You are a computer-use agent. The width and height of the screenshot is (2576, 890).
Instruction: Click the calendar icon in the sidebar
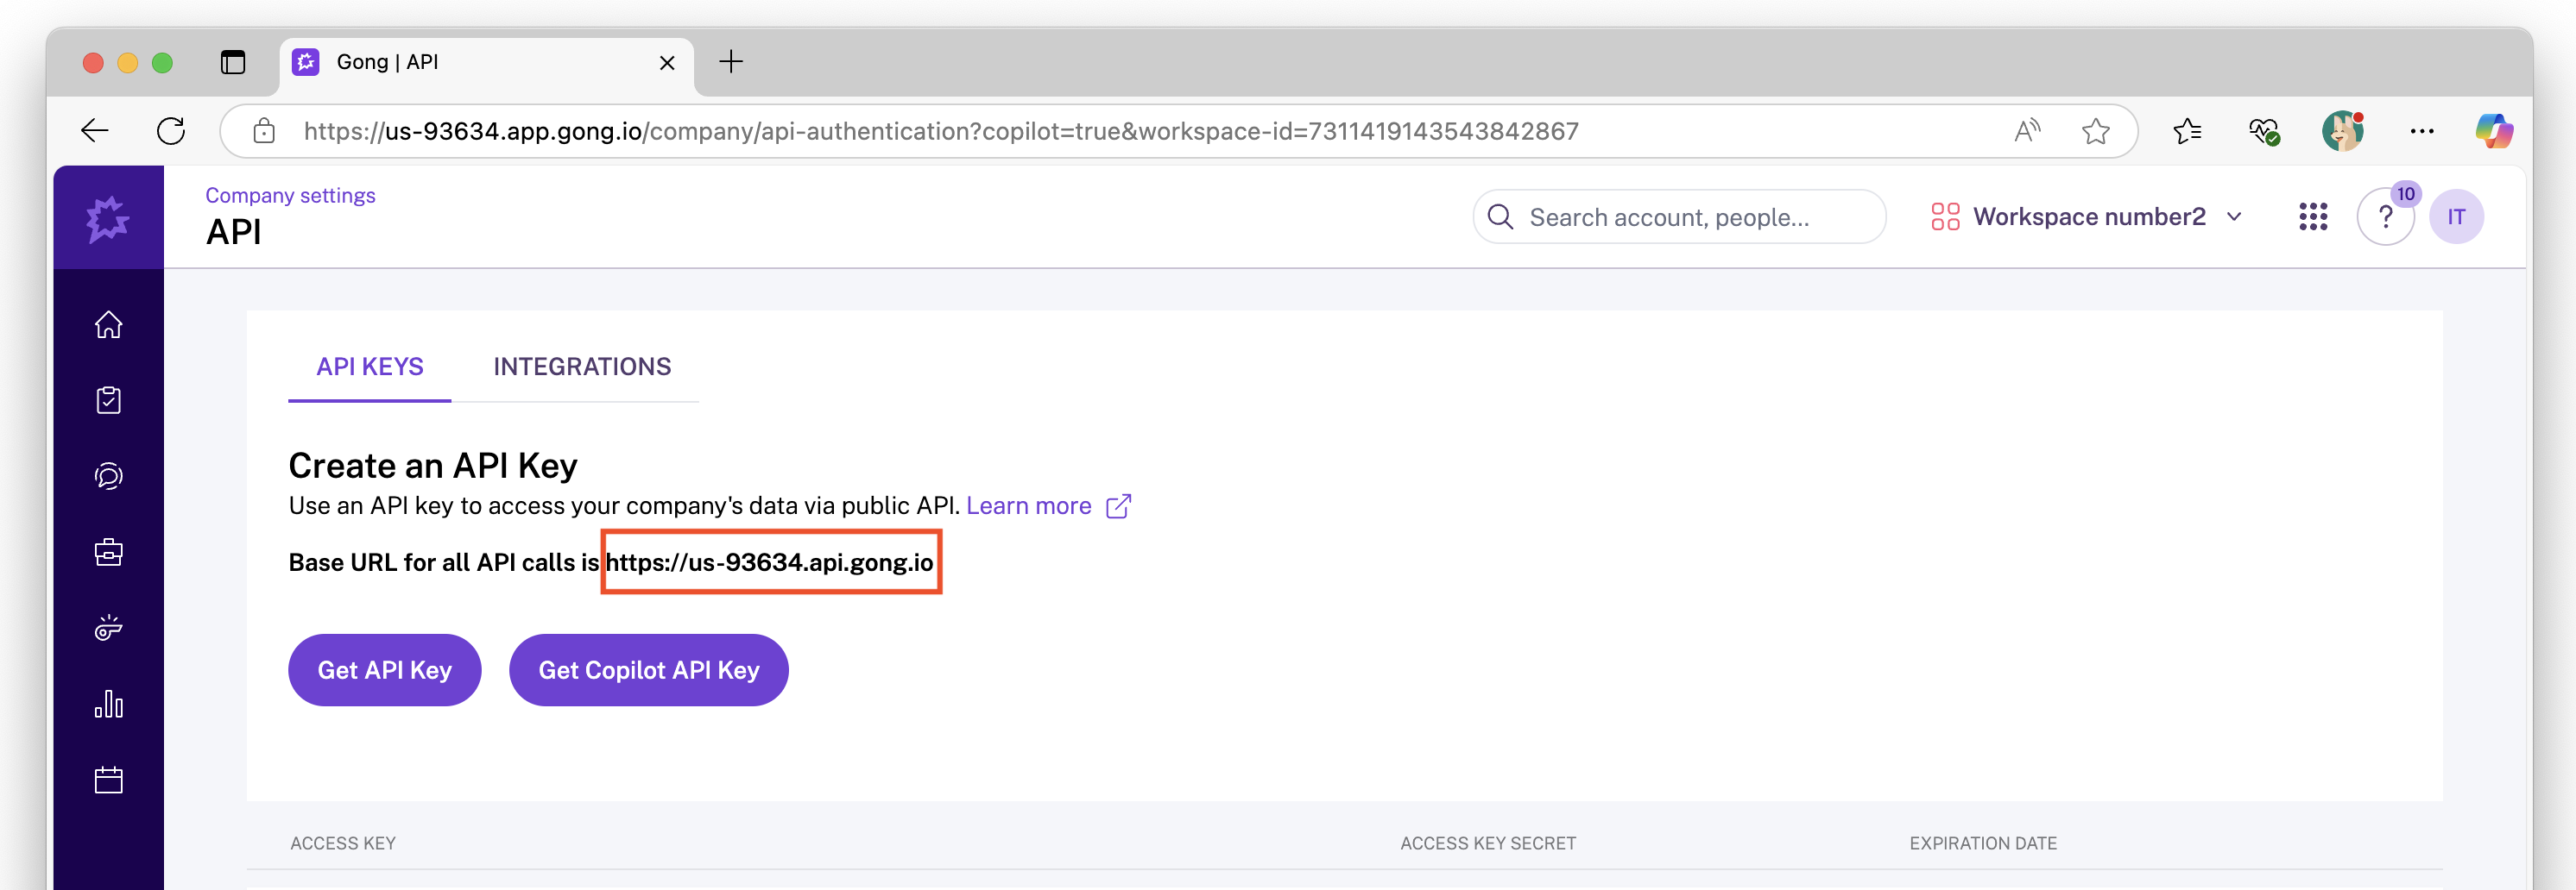tap(108, 780)
